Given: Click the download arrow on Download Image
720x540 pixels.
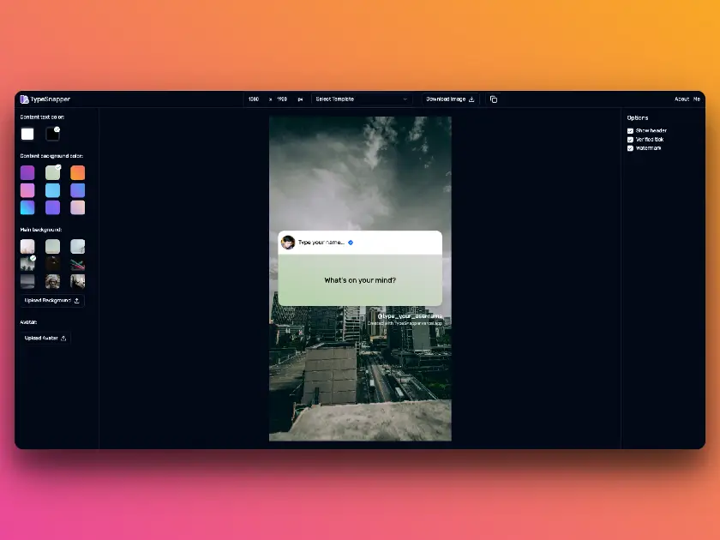Looking at the screenshot, I should [472, 99].
